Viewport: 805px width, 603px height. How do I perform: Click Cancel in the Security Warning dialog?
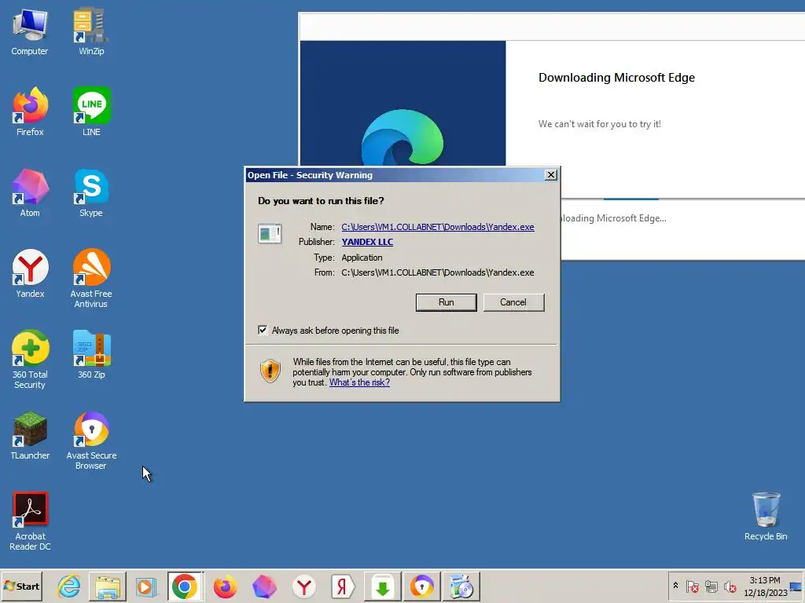(513, 302)
